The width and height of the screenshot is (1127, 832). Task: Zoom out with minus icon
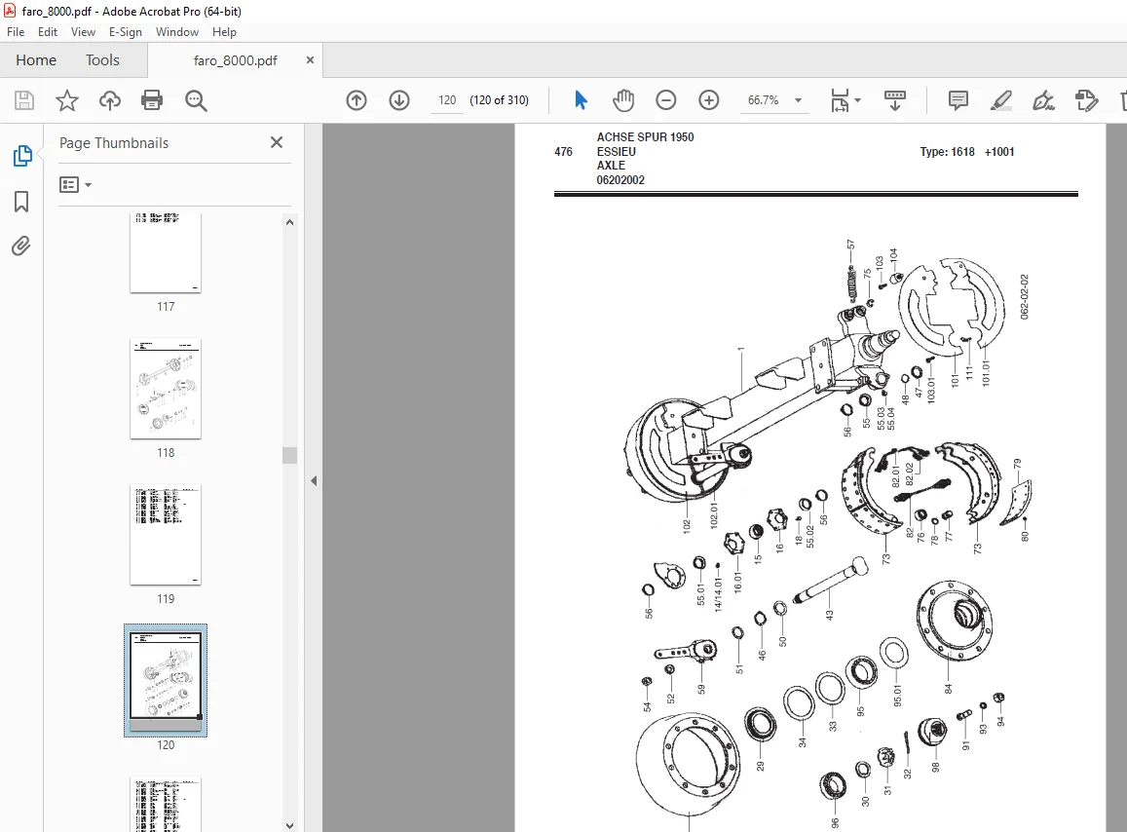[666, 100]
